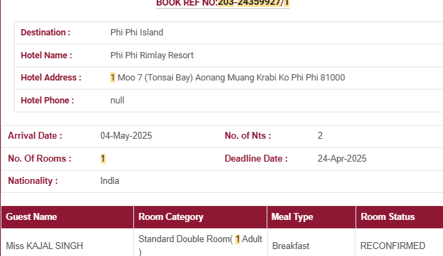This screenshot has width=443, height=256.
Task: Click the Phi Phi Rimlay Resort hotel name
Action: click(x=152, y=56)
